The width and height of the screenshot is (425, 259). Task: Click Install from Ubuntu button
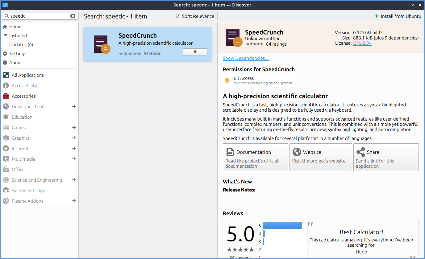[x=398, y=16]
